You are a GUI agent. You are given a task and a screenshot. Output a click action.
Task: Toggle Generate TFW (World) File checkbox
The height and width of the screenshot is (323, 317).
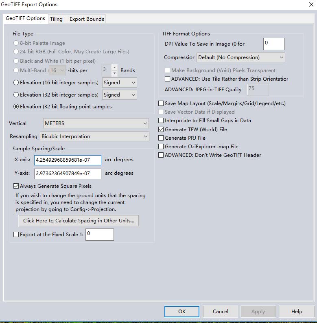[x=161, y=129]
